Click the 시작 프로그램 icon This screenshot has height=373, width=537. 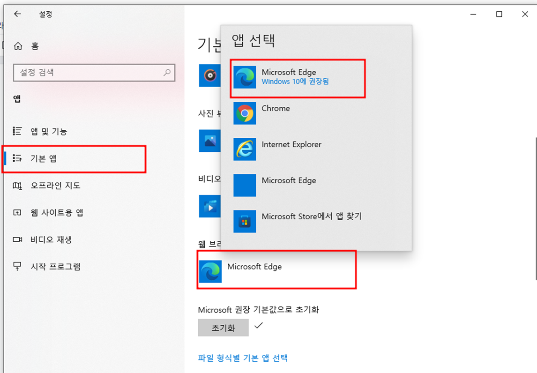(x=17, y=266)
